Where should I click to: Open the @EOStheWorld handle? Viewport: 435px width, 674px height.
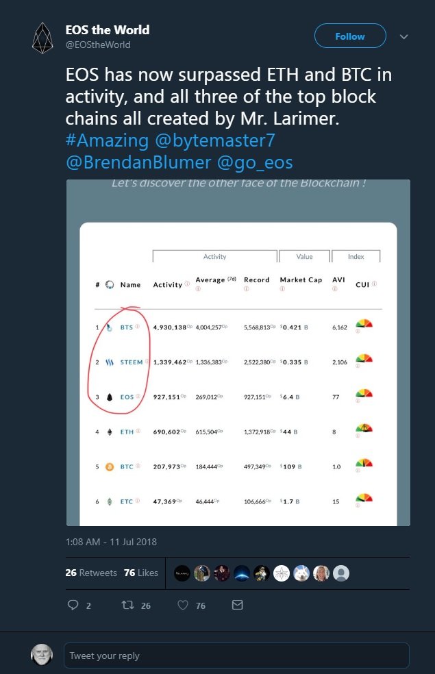pyautogui.click(x=98, y=45)
